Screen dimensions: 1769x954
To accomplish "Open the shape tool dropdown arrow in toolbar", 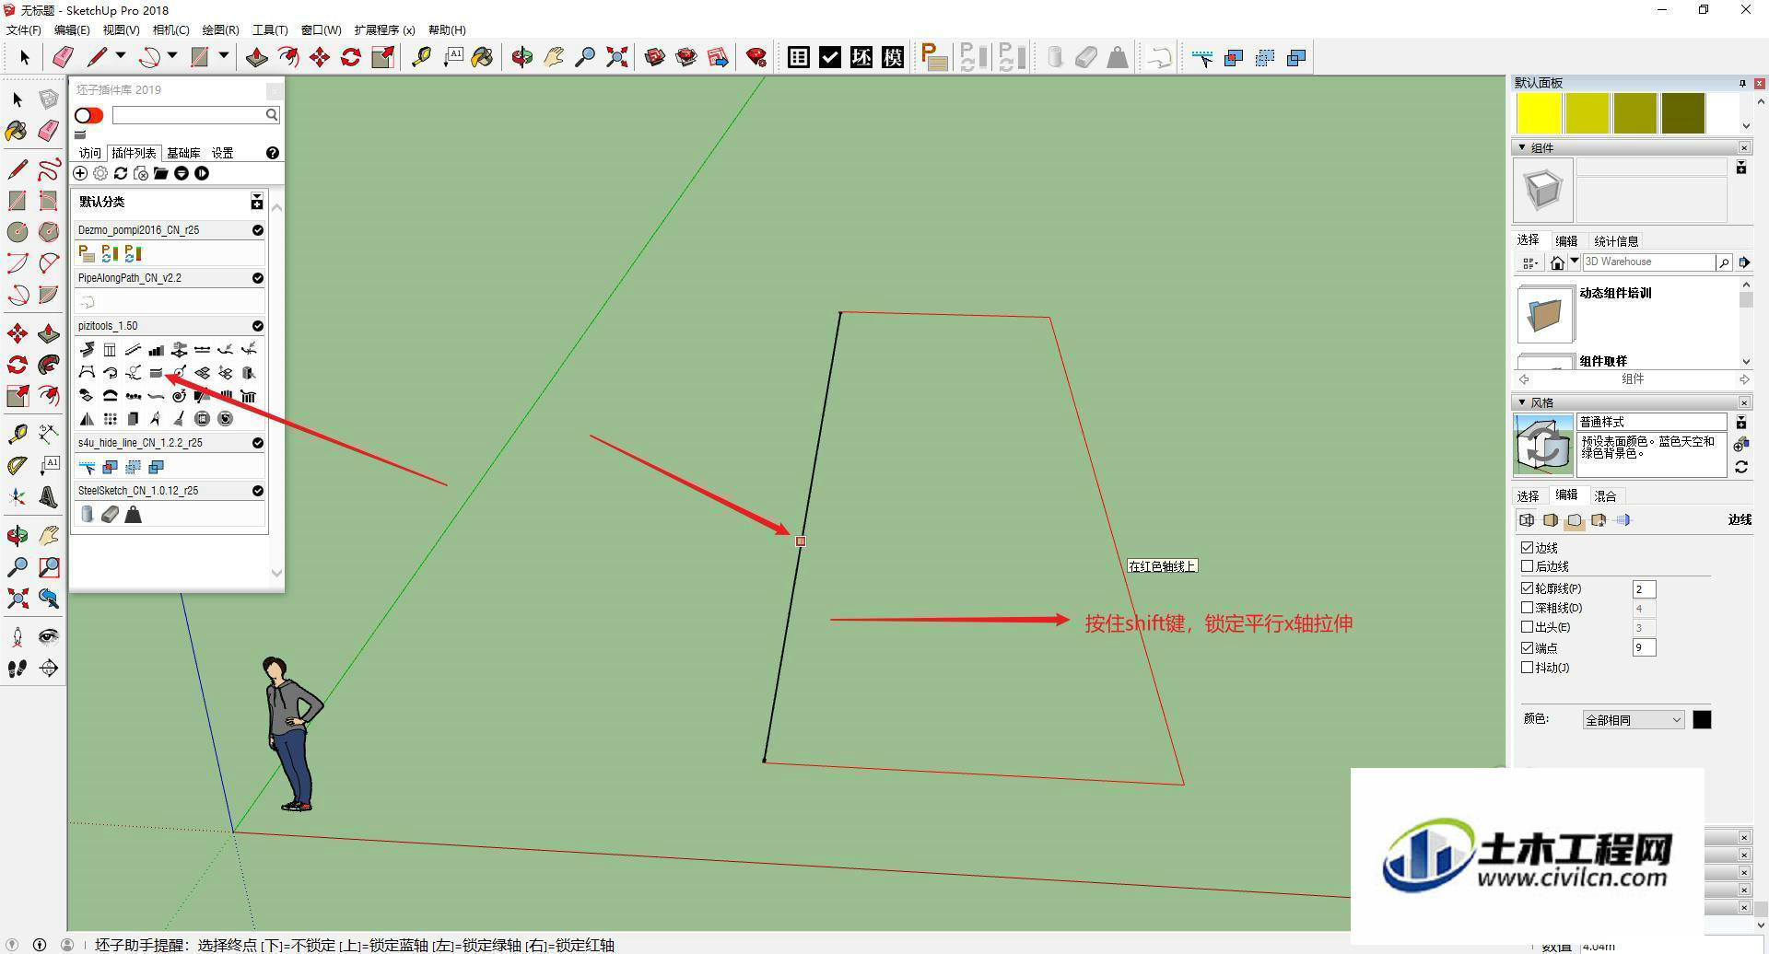I will [224, 57].
